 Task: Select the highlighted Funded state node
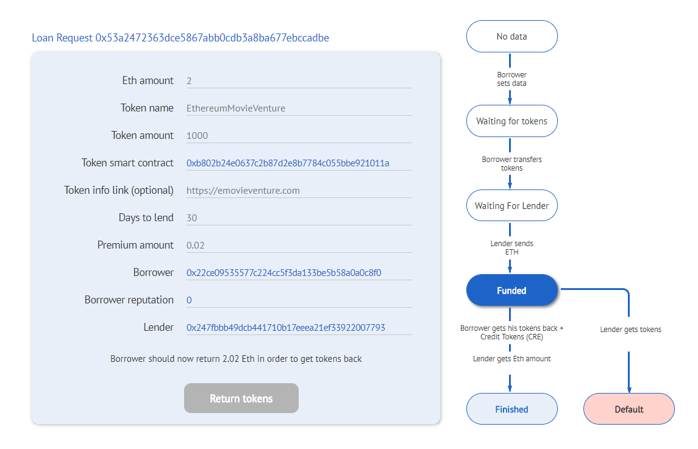click(x=512, y=290)
